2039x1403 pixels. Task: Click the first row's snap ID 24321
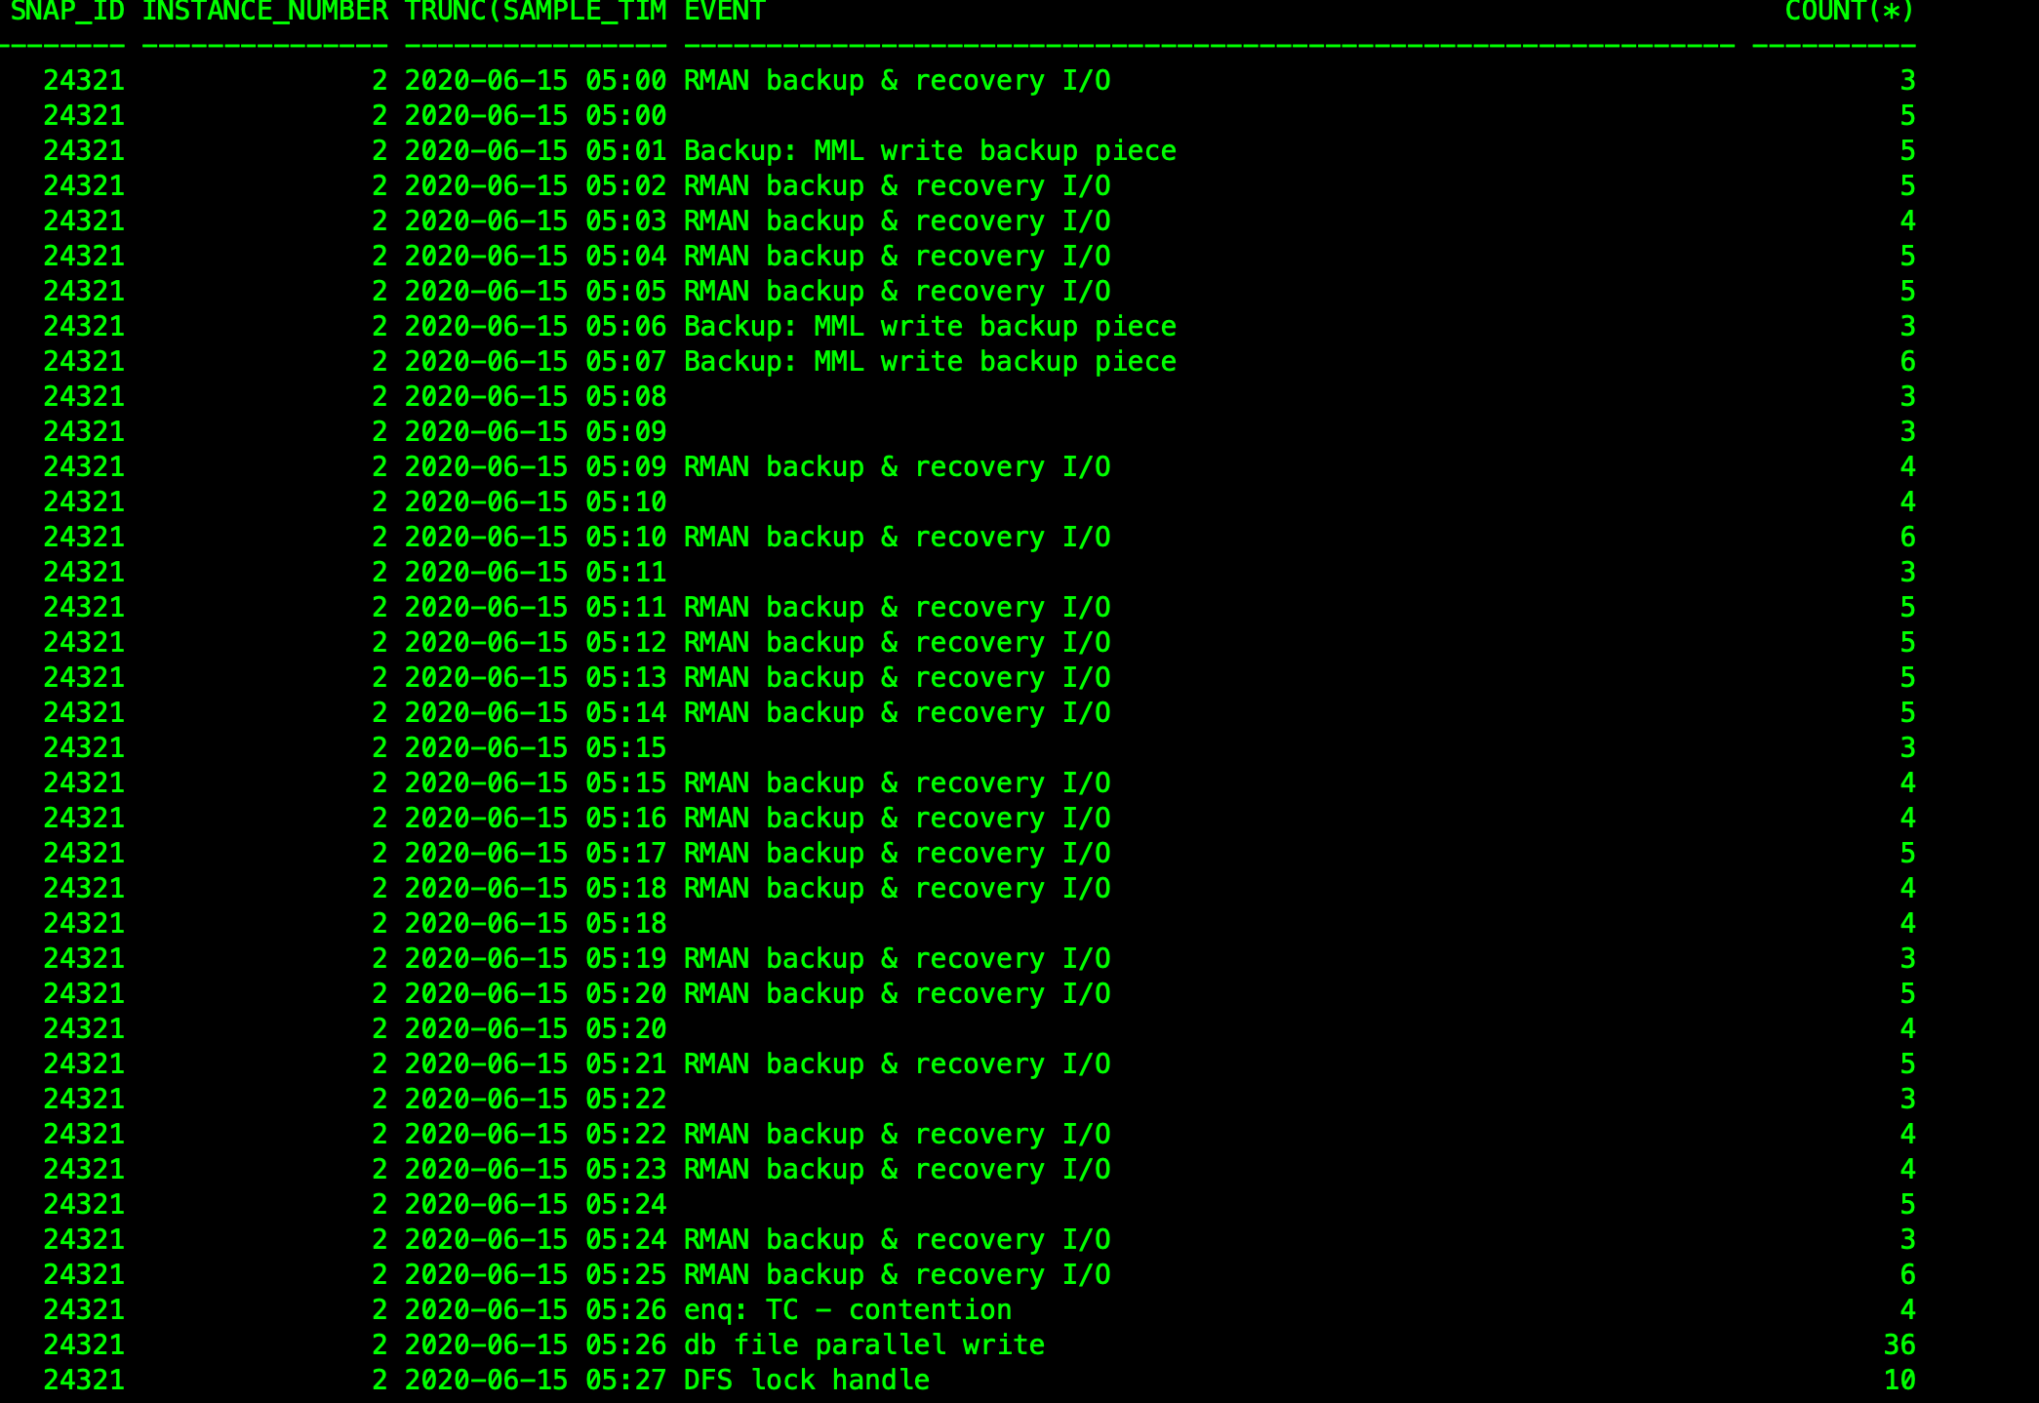(84, 80)
